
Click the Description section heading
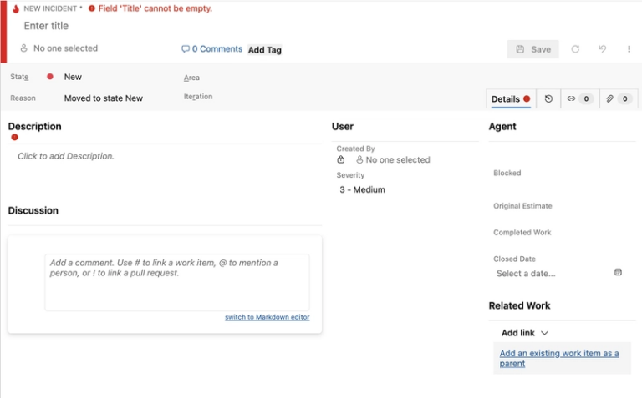(x=35, y=126)
